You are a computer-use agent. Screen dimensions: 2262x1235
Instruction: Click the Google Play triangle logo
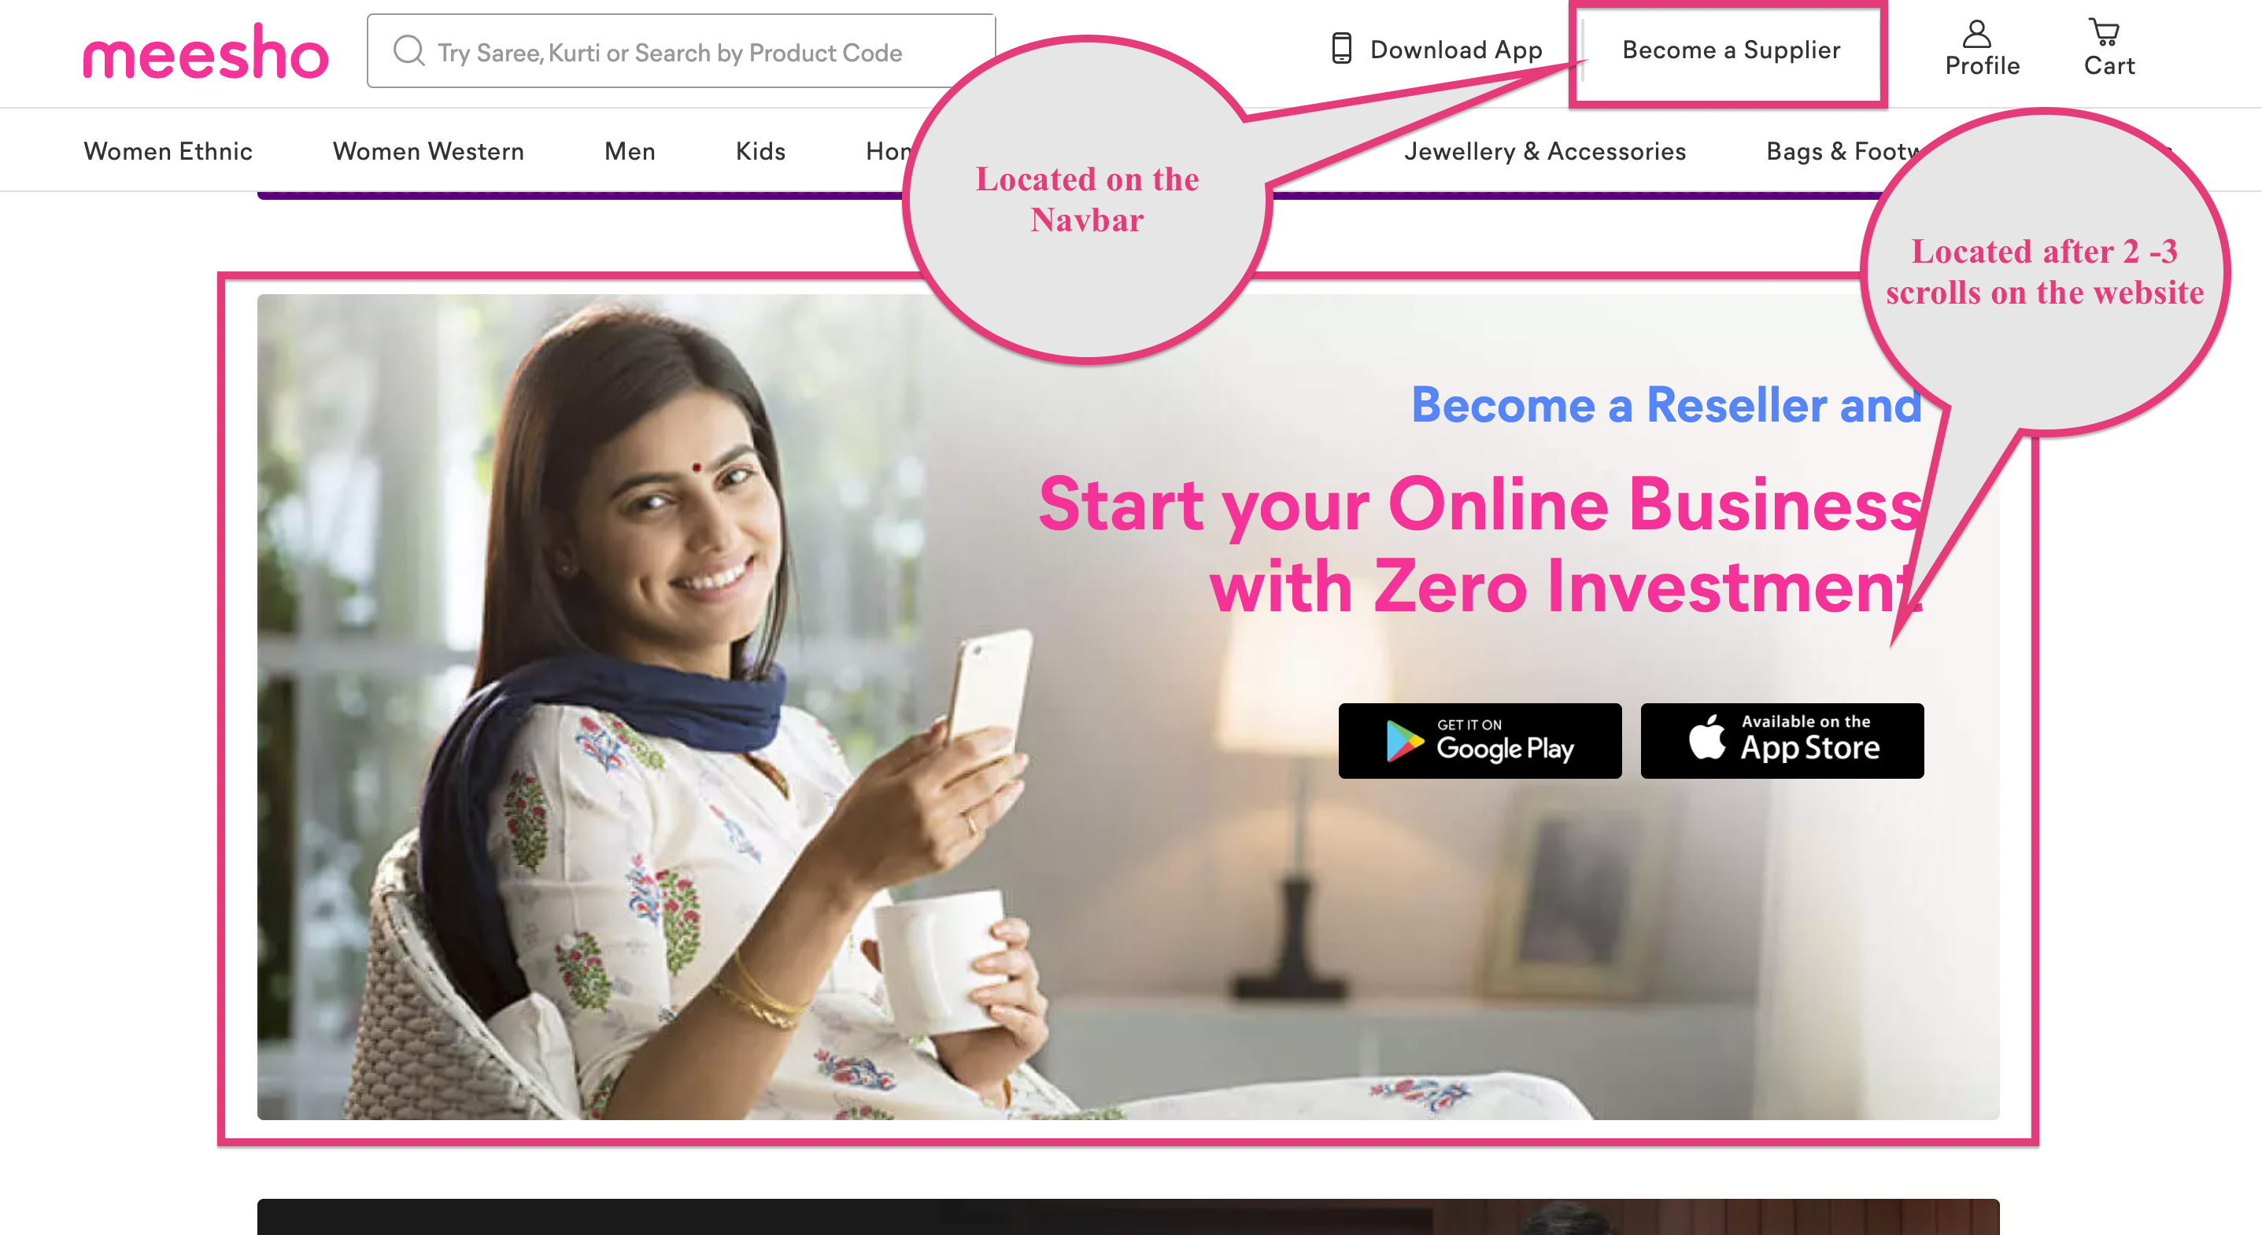1403,741
